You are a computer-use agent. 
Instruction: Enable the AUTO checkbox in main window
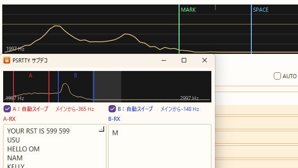click(x=277, y=76)
